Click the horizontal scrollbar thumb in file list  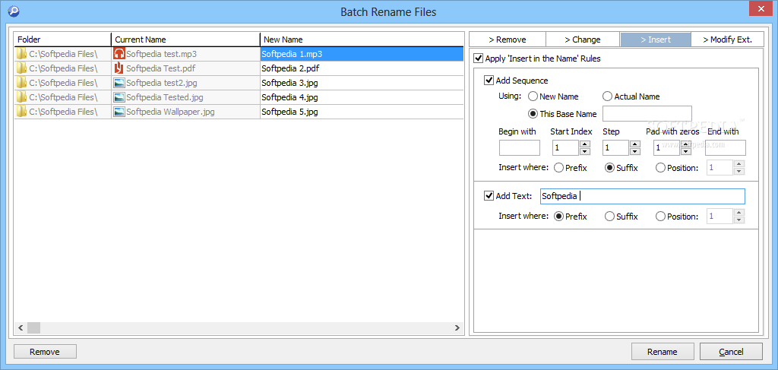coord(33,328)
